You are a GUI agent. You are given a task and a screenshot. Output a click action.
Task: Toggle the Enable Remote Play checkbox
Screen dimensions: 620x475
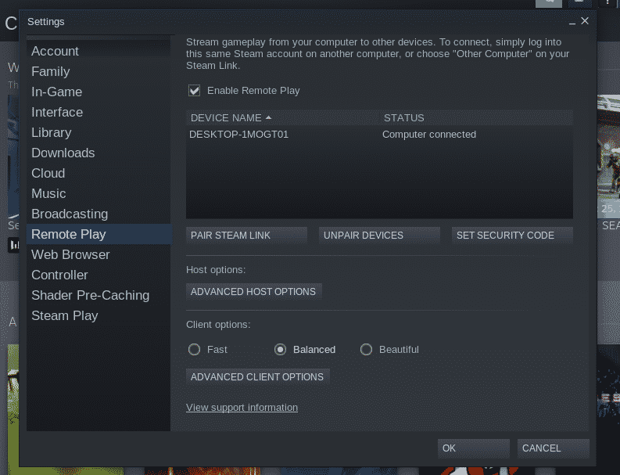(194, 91)
